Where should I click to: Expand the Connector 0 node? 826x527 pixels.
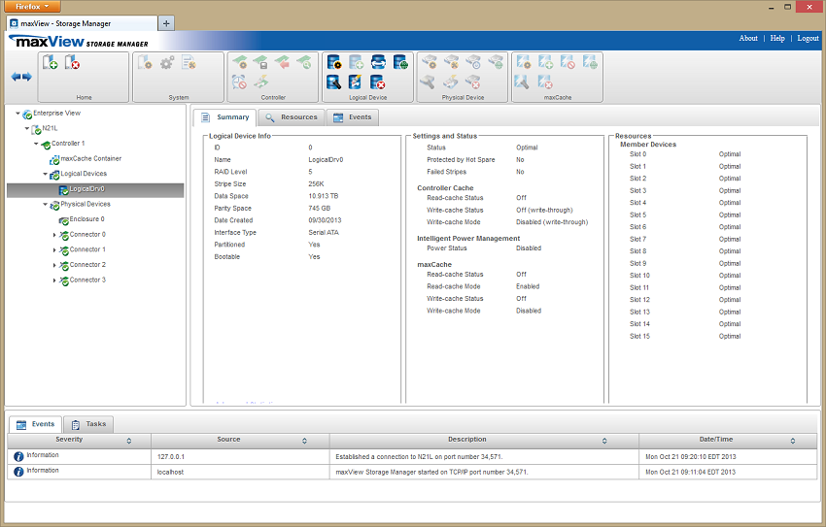pos(54,235)
